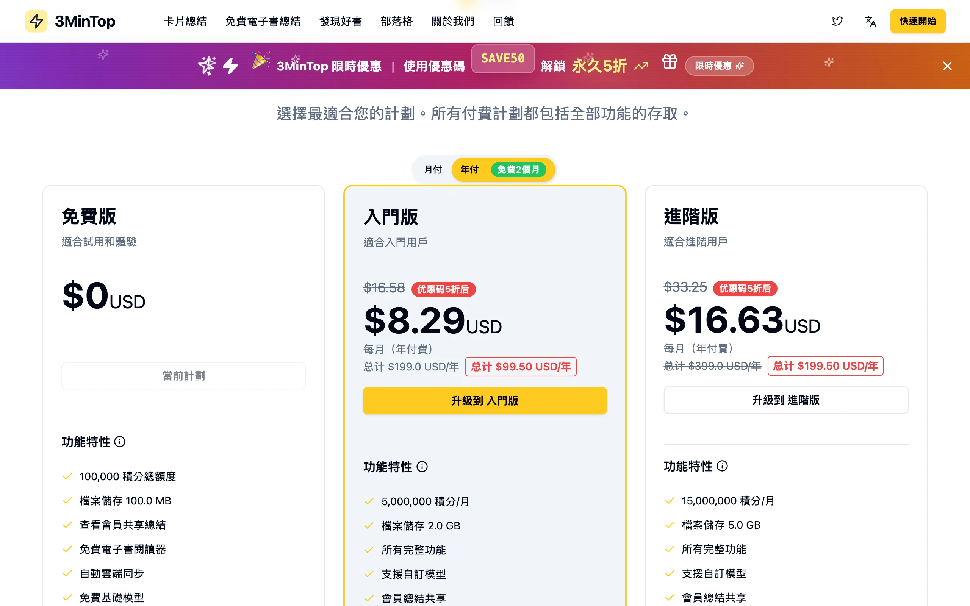Open the 免費電子書總結 menu item

coord(263,21)
